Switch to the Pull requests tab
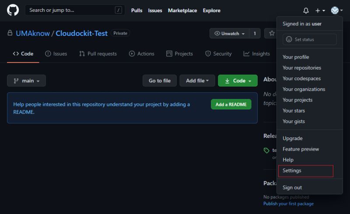This screenshot has height=214, width=350. (98, 54)
